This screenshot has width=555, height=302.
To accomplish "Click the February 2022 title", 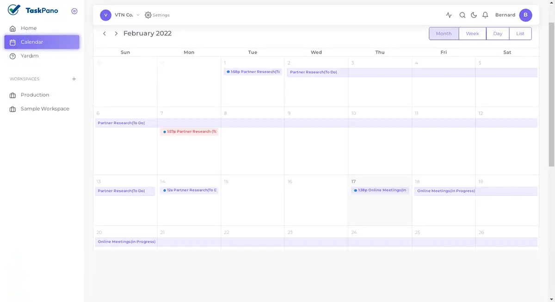I will 148,33.
